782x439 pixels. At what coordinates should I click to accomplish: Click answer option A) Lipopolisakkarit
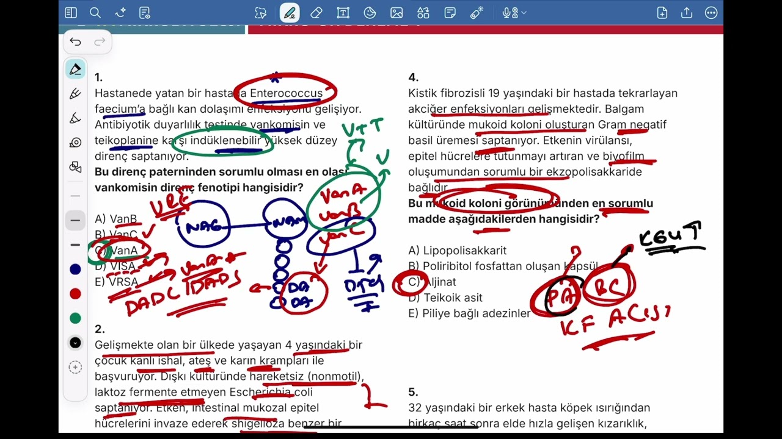[x=457, y=251]
